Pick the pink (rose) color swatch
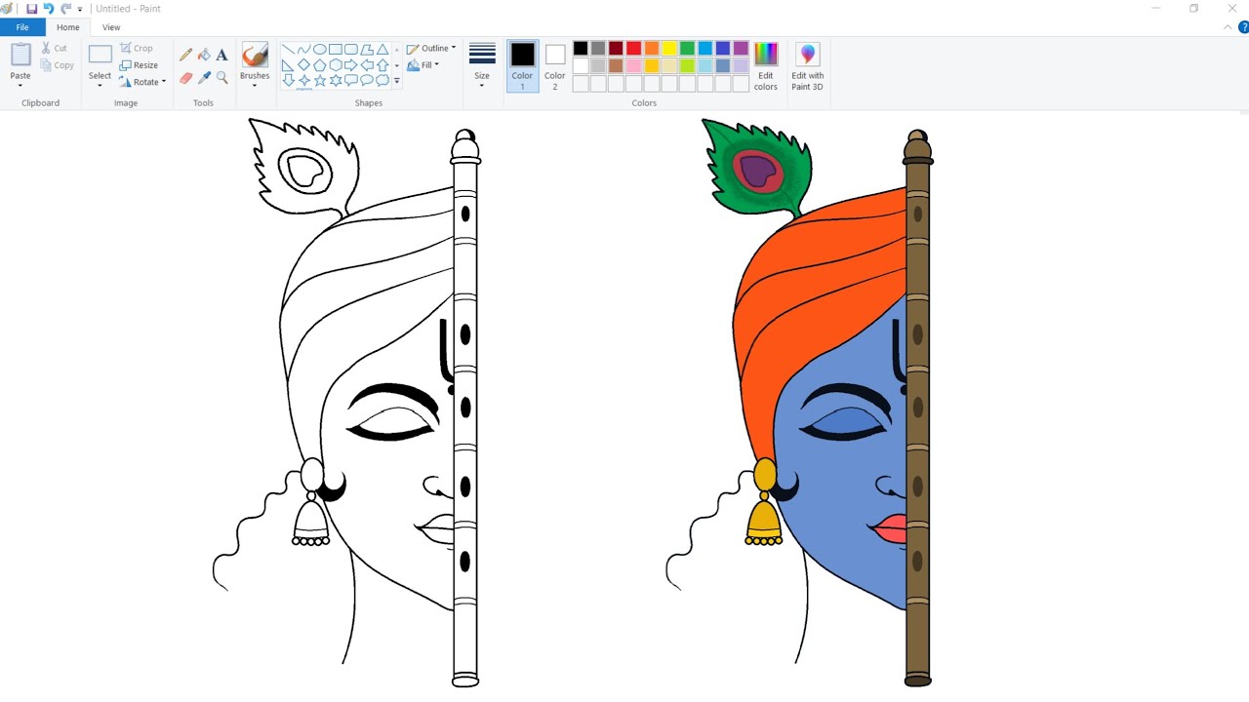1249x702 pixels. click(x=634, y=66)
